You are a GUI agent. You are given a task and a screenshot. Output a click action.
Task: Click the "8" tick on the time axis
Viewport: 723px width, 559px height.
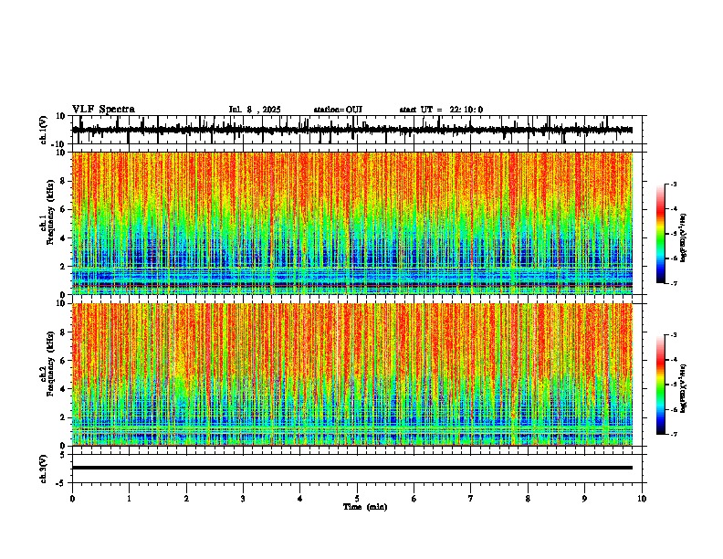click(528, 499)
